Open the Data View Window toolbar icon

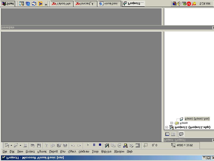coord(138,145)
